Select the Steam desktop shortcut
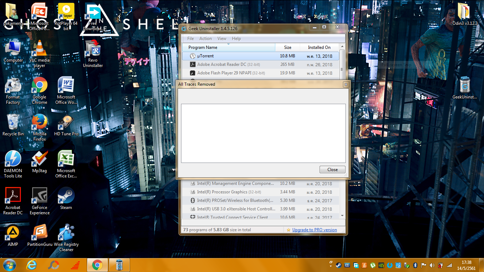The image size is (484, 272). coord(66,199)
